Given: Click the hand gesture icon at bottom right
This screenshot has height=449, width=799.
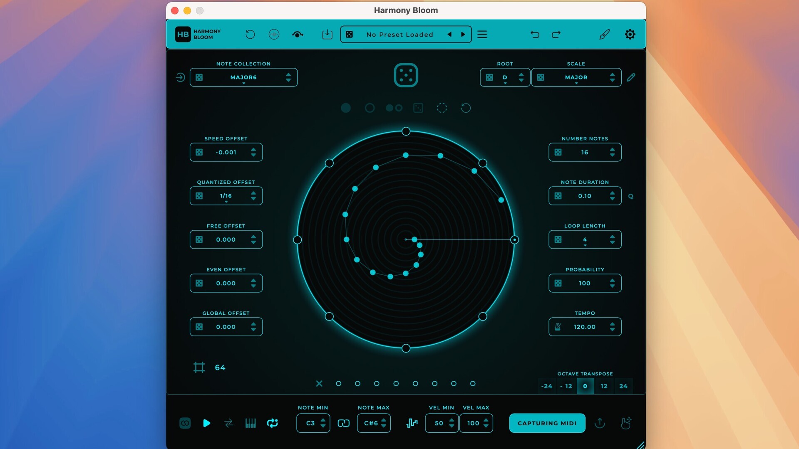Looking at the screenshot, I should click(x=625, y=423).
